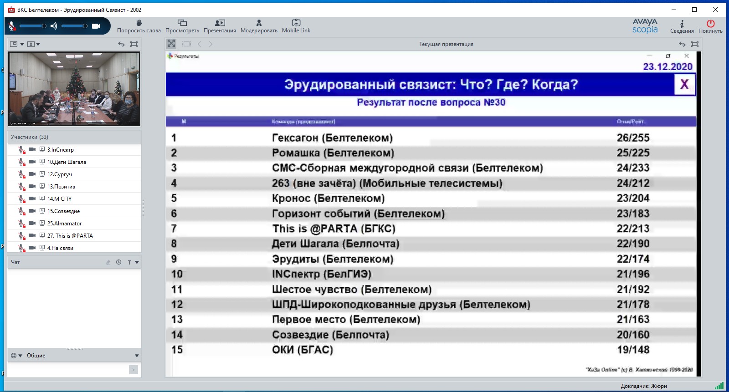Swap panels via presentation arrows icon
Screen dimensions: 729x392
[682, 44]
